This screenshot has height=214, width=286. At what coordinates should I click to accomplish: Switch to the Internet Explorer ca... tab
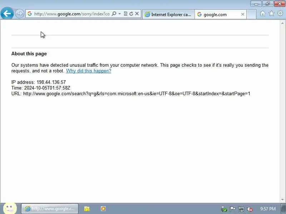168,14
